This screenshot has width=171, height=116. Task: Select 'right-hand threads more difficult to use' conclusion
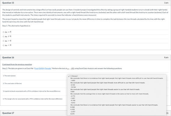tap(107, 83)
